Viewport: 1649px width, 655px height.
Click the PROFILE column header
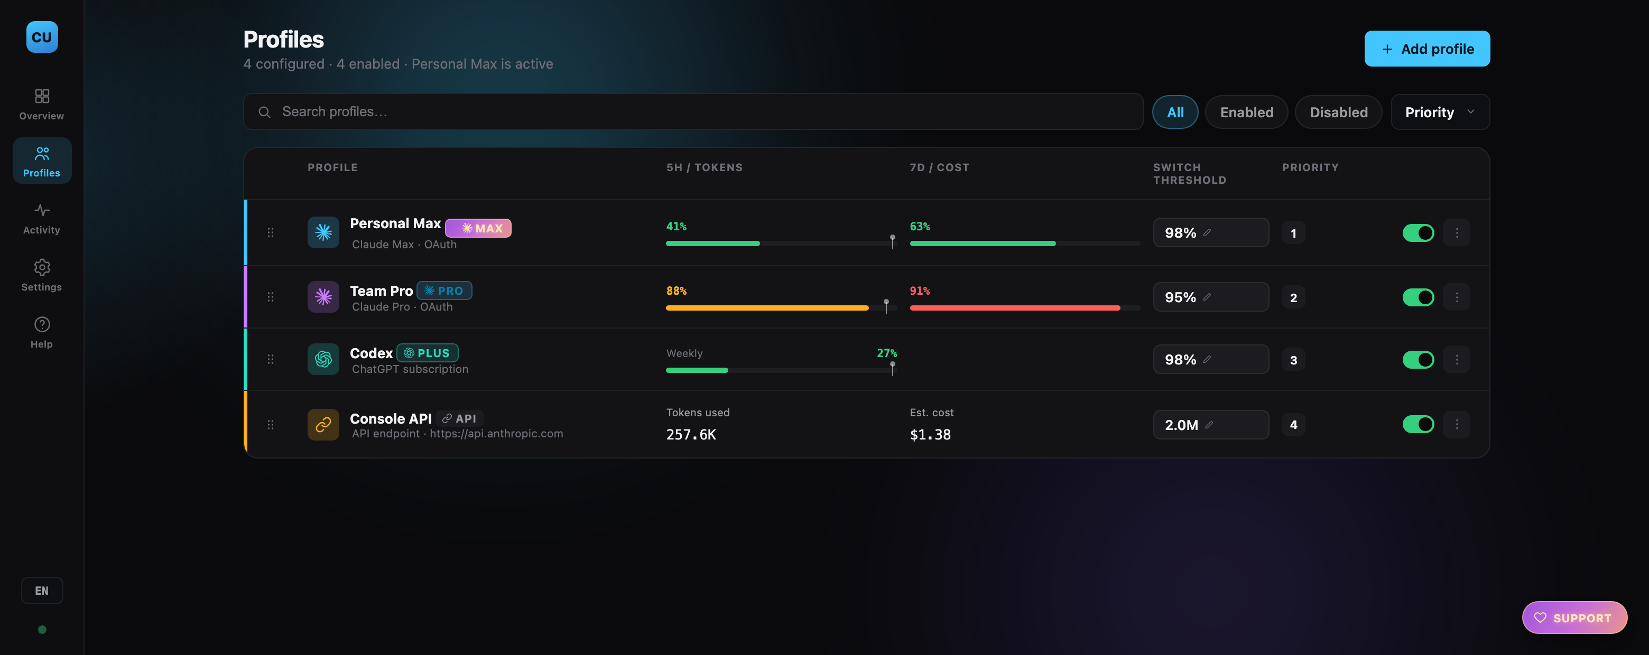332,167
